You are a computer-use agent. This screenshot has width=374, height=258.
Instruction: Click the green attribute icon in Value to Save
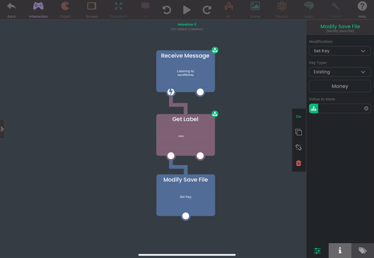click(x=314, y=108)
